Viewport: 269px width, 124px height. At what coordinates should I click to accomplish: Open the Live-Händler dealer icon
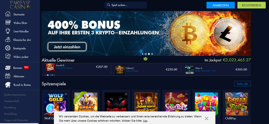(x=8, y=31)
